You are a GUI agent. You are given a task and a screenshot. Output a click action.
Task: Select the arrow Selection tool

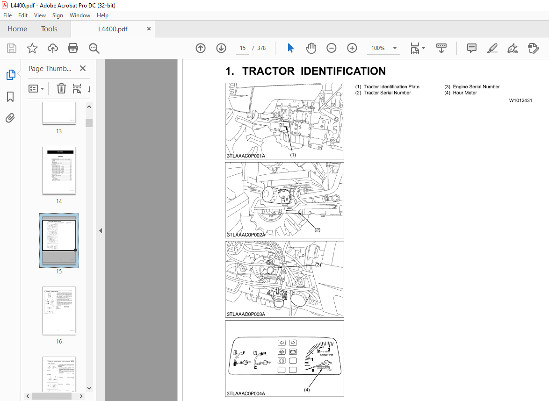[290, 48]
